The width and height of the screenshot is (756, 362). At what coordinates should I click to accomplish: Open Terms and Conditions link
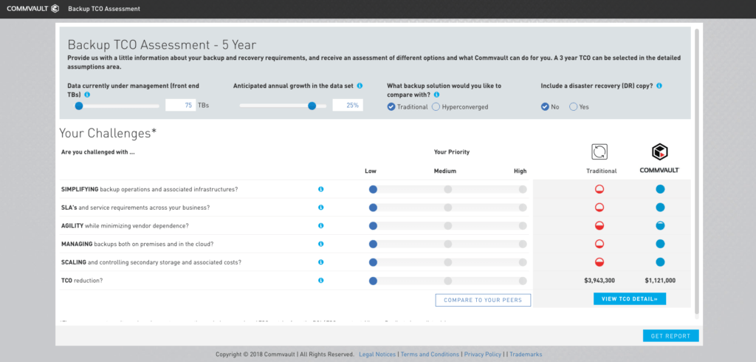click(x=430, y=355)
